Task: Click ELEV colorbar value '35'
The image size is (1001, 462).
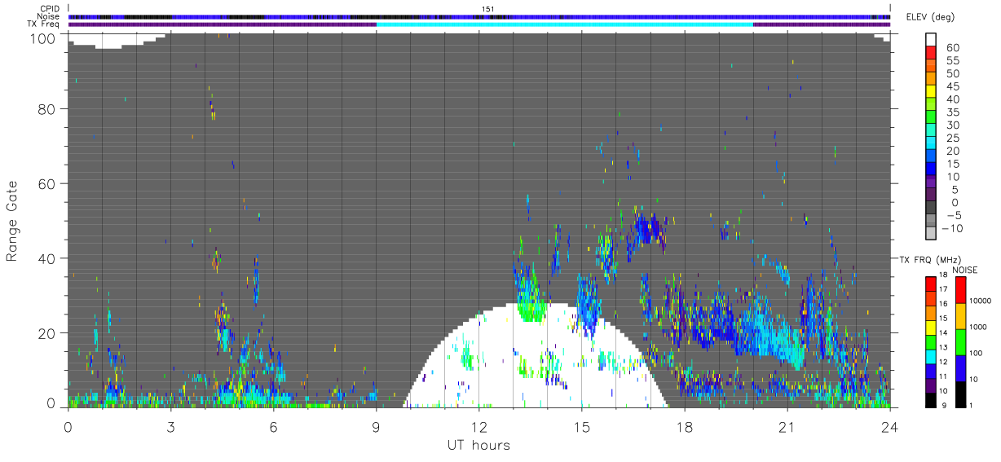Action: pos(951,112)
